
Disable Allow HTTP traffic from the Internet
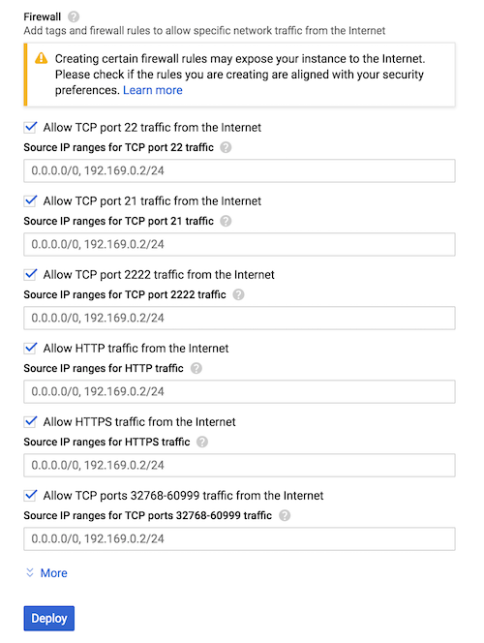click(x=30, y=349)
